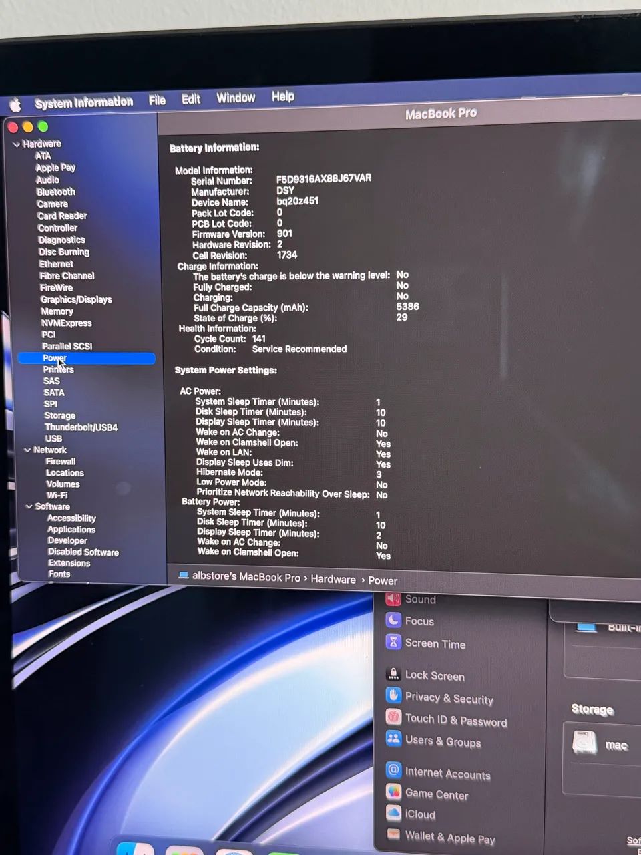Select Firewall under Network
The height and width of the screenshot is (855, 641).
pos(60,462)
